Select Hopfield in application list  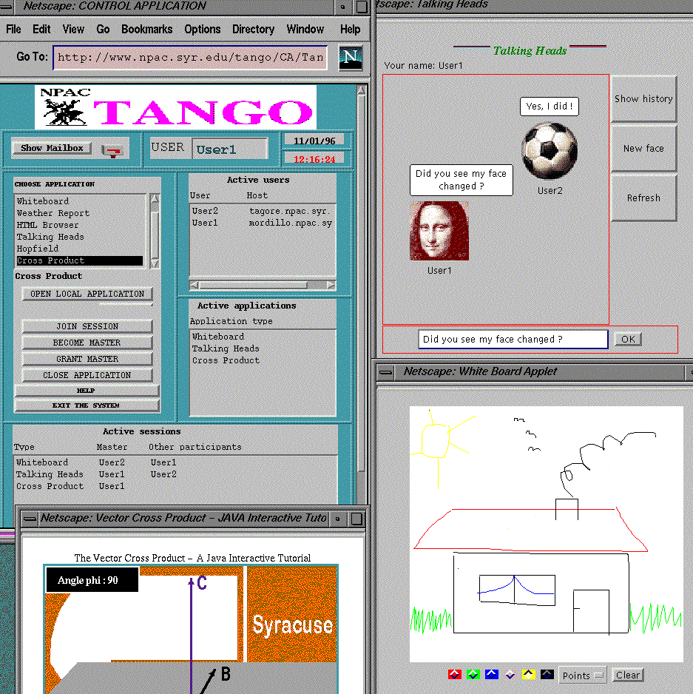[x=80, y=249]
